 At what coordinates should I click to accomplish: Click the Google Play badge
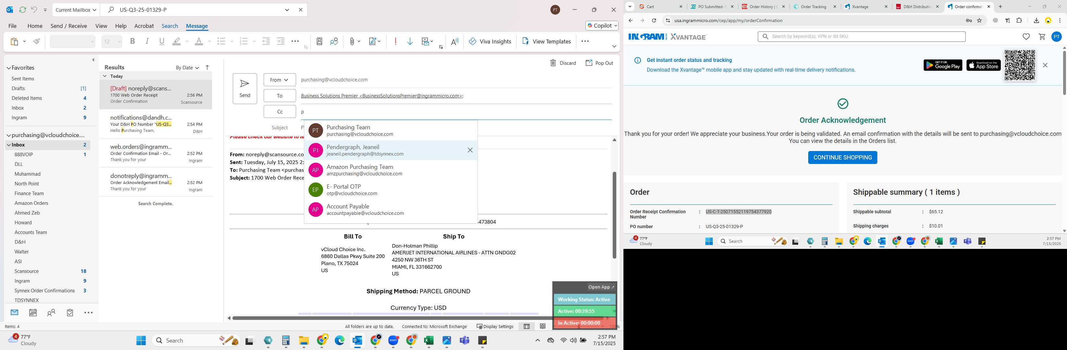(943, 65)
